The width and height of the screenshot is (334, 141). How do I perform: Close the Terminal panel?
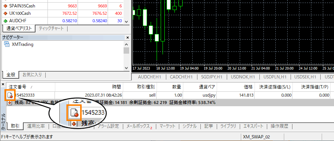click(x=3, y=84)
